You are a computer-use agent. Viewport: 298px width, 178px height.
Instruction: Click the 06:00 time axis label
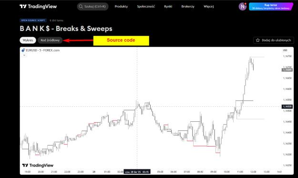174,172
